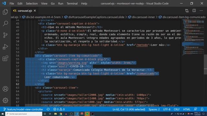
Task: Switch branch feature/model-view-controller
Action: (x=23, y=109)
